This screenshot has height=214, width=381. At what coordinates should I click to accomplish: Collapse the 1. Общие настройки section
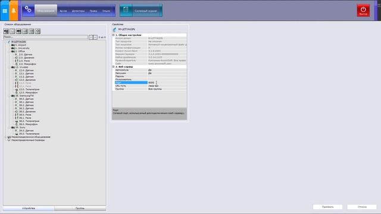tap(114, 35)
